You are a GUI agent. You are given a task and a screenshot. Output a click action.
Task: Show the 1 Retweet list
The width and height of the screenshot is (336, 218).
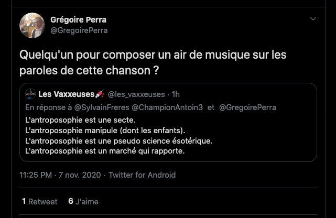coord(40,201)
